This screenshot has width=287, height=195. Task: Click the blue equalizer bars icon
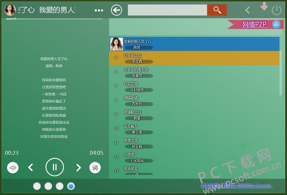click(276, 24)
